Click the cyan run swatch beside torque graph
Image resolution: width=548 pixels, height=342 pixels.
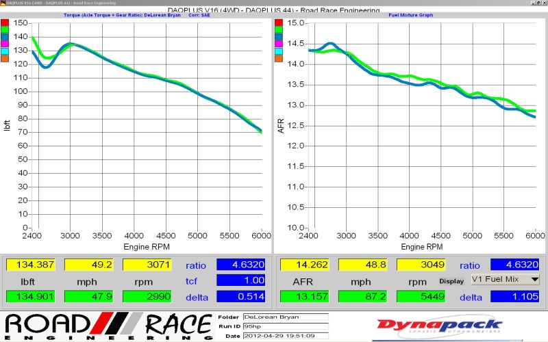pos(4,51)
